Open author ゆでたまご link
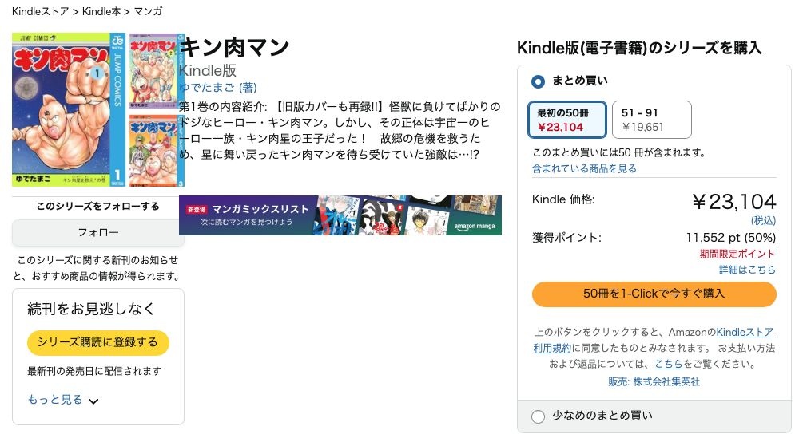Viewport: 799px width, 442px height. coord(208,87)
